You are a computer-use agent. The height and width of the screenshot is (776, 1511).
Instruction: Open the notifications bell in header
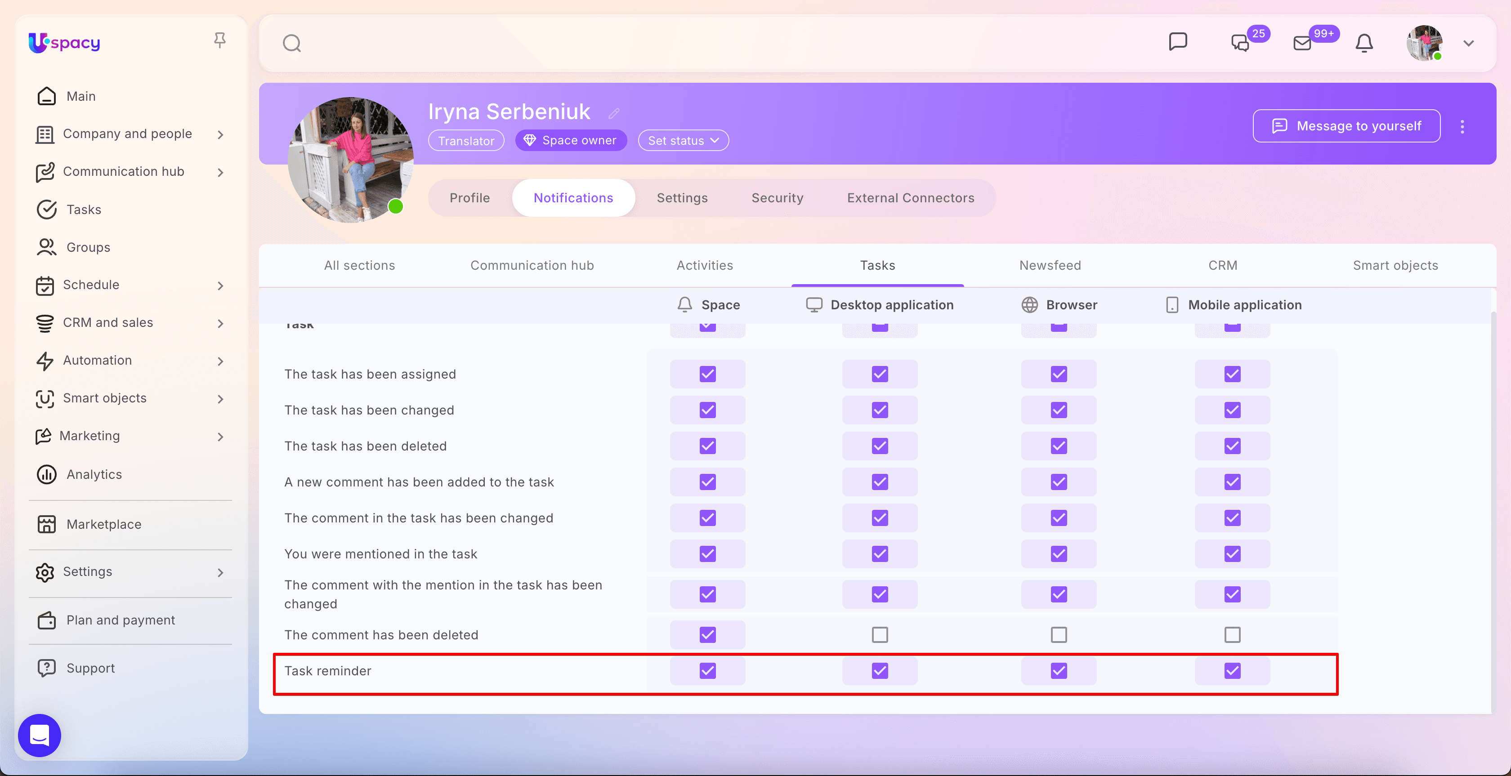point(1364,44)
